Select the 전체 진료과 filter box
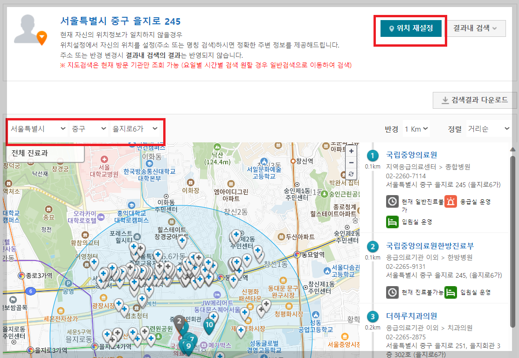Screen dimensions: 519x358 pyautogui.click(x=45, y=154)
